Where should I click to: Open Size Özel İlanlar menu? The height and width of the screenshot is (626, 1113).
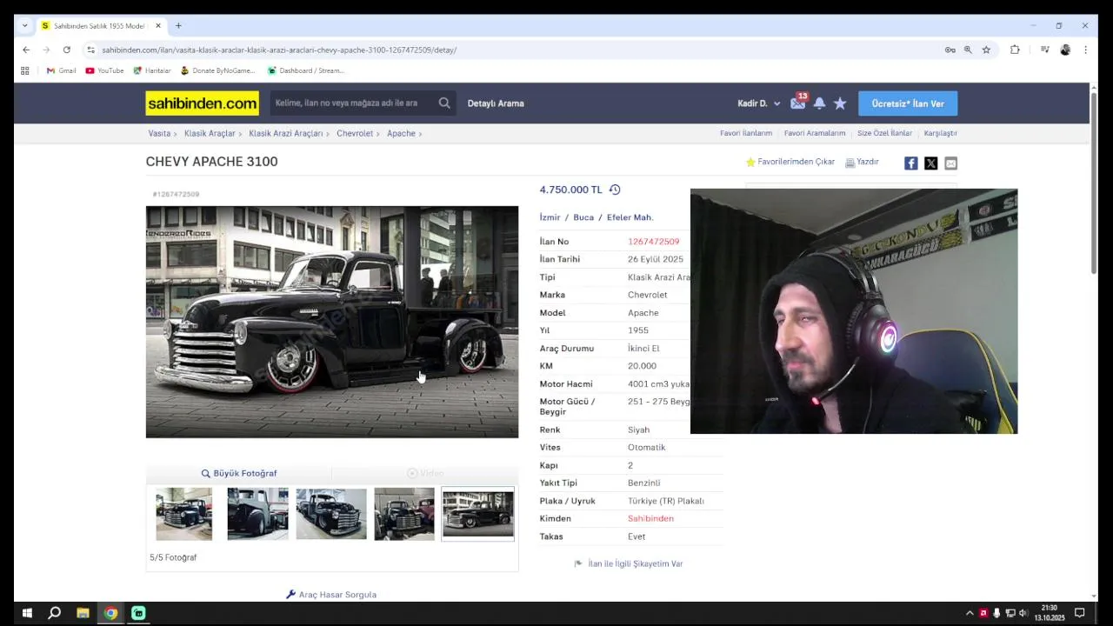click(x=884, y=133)
